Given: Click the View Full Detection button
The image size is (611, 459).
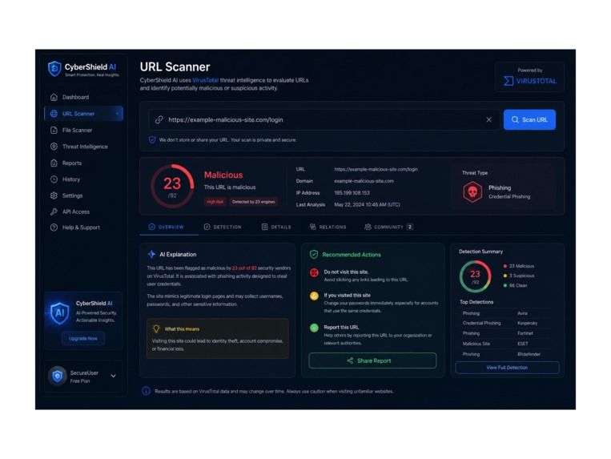Looking at the screenshot, I should [507, 368].
